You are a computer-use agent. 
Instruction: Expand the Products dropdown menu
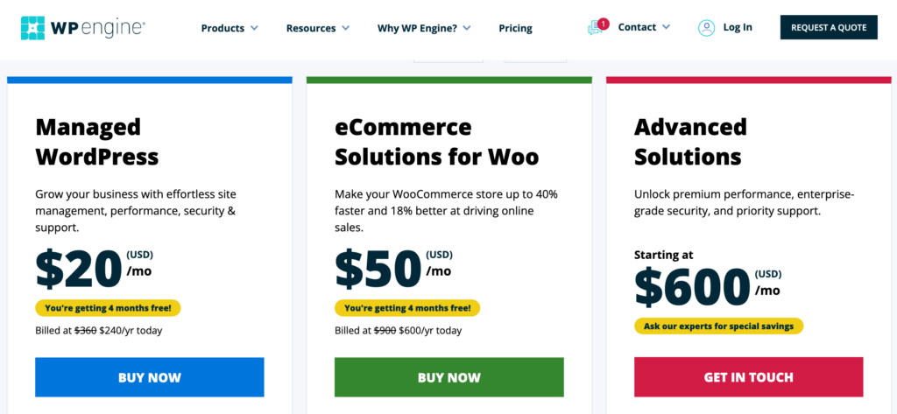230,28
